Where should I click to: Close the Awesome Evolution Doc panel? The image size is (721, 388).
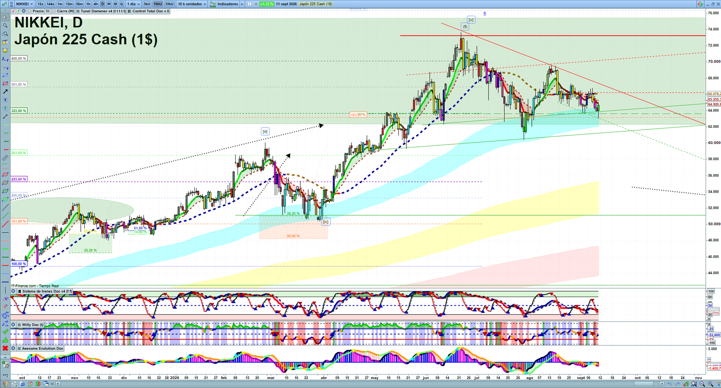click(13, 348)
